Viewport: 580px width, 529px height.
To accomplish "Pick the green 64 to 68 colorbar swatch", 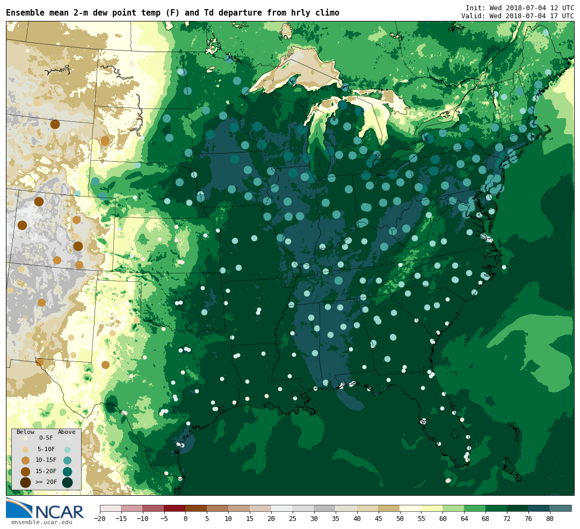I will (475, 508).
